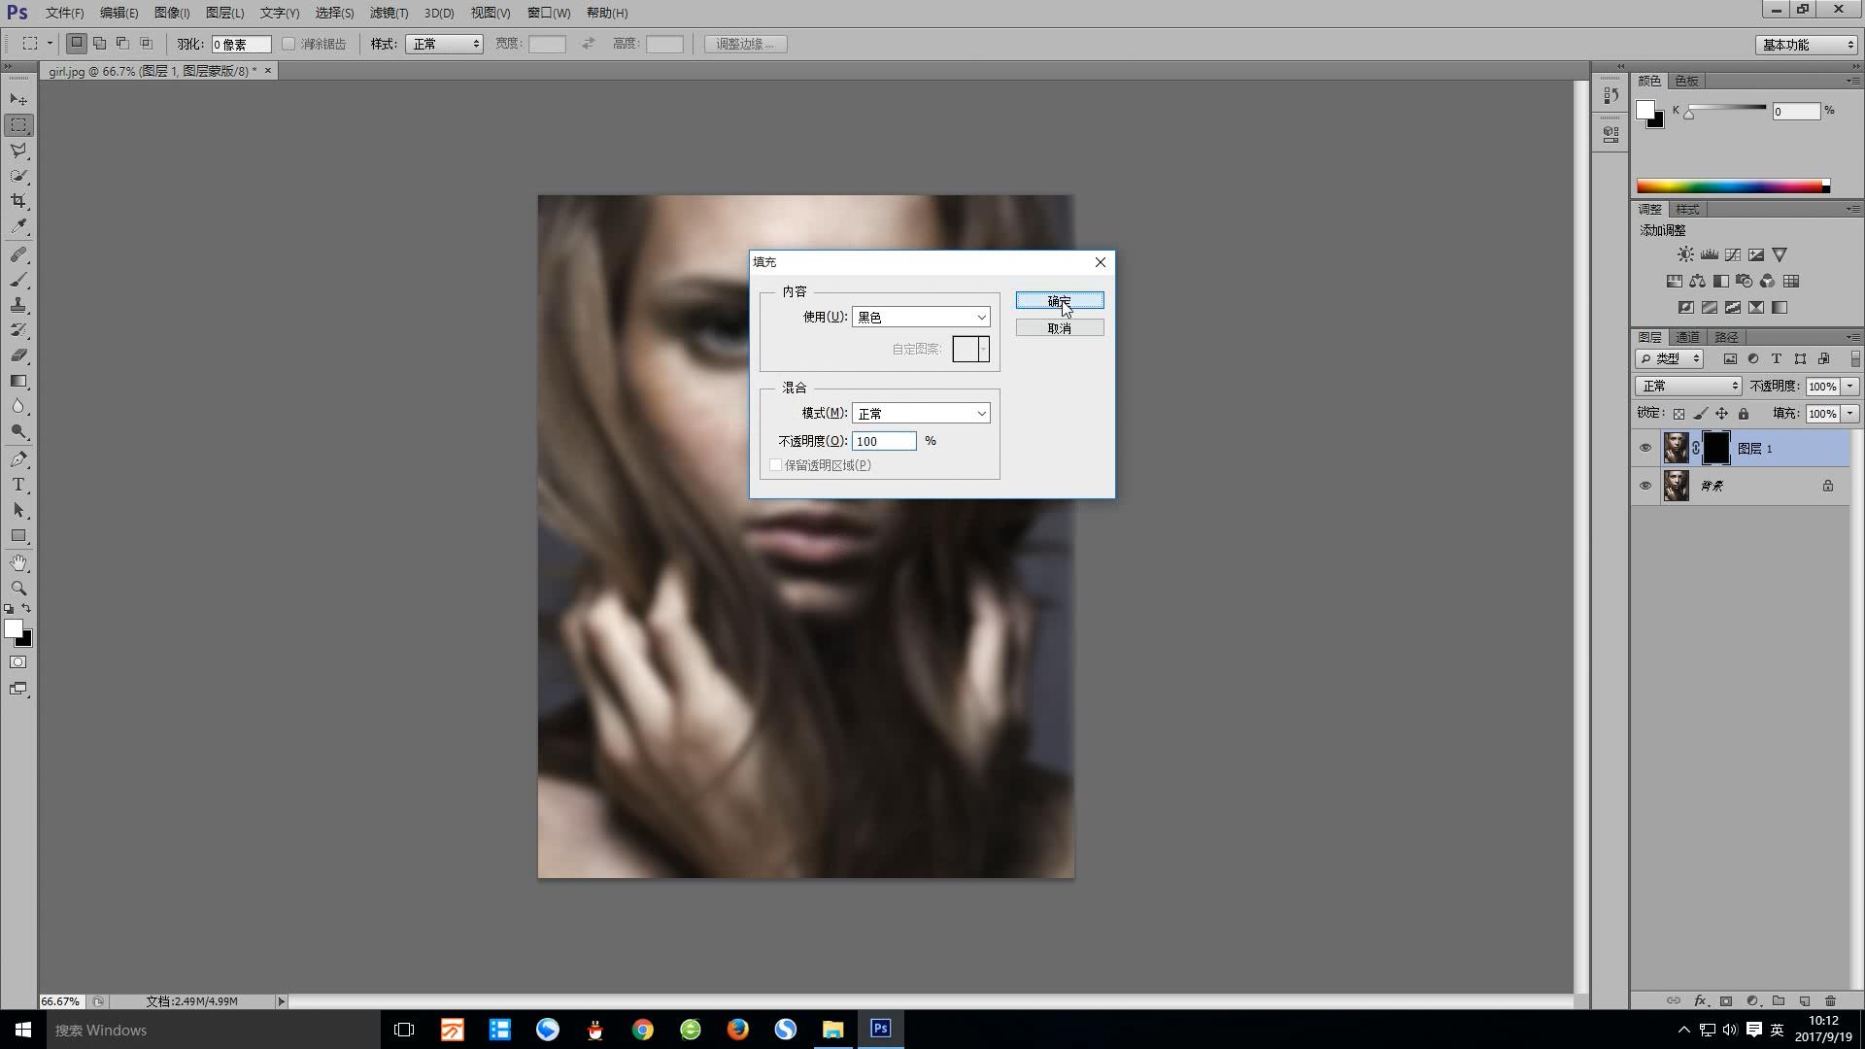Click the 羽化 feather input field
The width and height of the screenshot is (1865, 1049).
(x=241, y=44)
